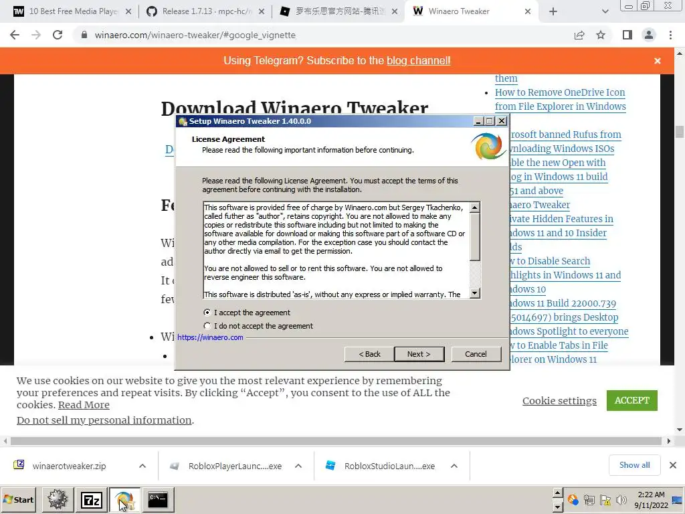
Task: Open the 7-Zip taskbar icon
Action: click(91, 499)
